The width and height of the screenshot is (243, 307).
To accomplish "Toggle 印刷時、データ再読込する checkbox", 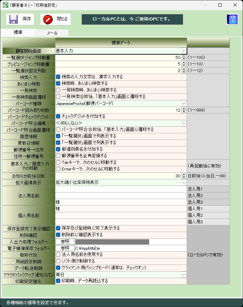I will click(58, 281).
